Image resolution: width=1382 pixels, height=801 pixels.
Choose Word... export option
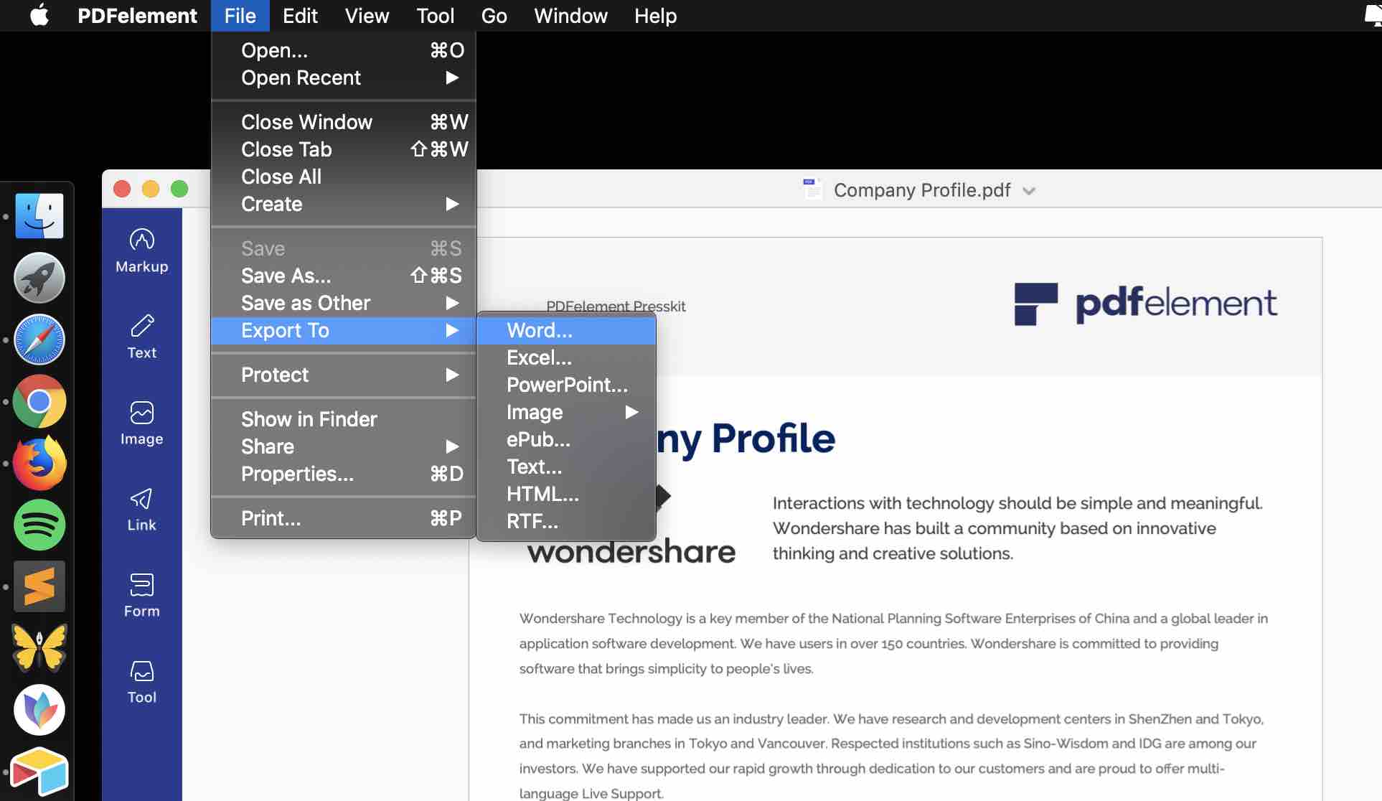(566, 330)
